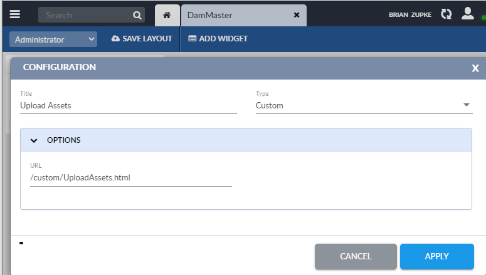This screenshot has width=486, height=275.
Task: Click the search magnifier icon
Action: pyautogui.click(x=137, y=15)
